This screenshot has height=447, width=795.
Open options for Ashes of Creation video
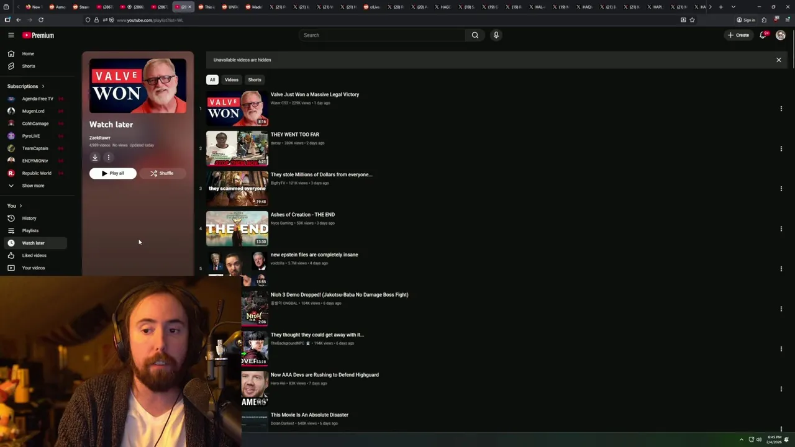pos(781,229)
